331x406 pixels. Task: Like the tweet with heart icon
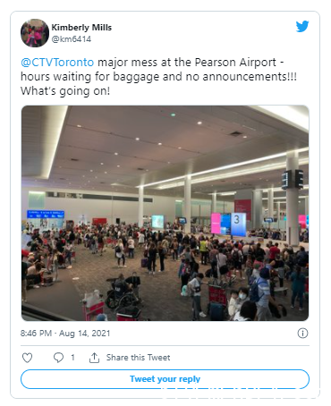(x=27, y=358)
